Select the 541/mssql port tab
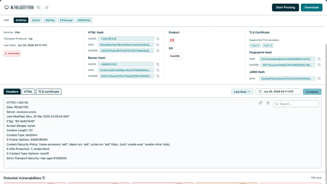Image resolution: width=327 pixels, height=184 pixels. click(x=66, y=20)
